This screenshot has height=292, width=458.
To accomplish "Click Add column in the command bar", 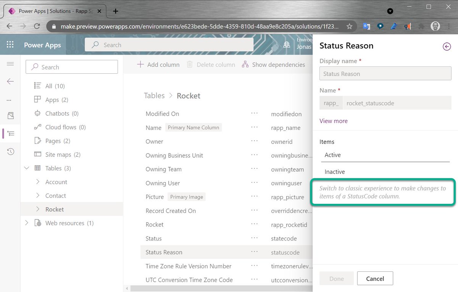I will [x=158, y=65].
